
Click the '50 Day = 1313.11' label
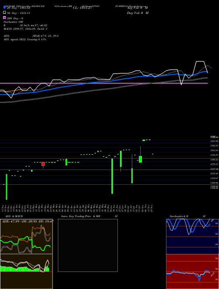click(19, 13)
